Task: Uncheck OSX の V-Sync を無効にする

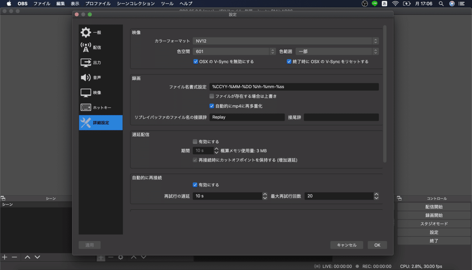Action: point(196,61)
